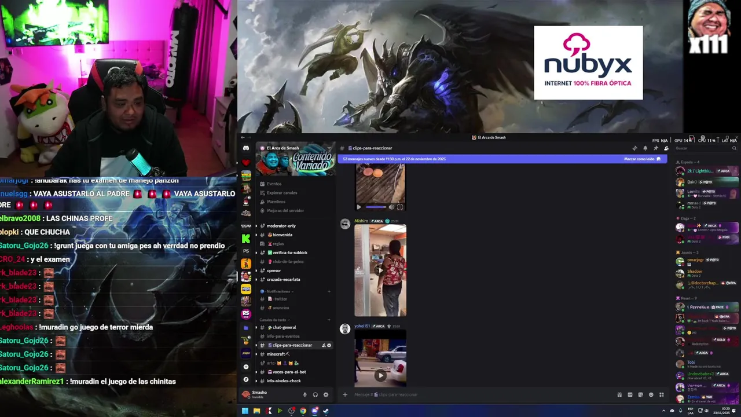
Task: Open the emoji picker
Action: pyautogui.click(x=651, y=394)
